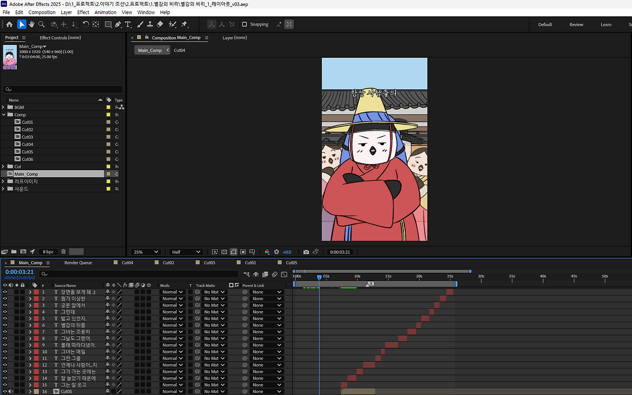
Task: Select the Pan Behind anchor point tool
Action: point(95,24)
